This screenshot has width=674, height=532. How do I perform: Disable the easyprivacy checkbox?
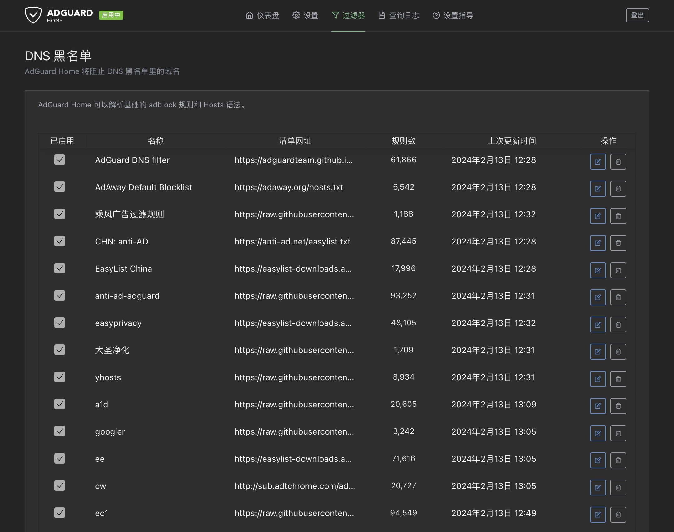[x=60, y=323]
